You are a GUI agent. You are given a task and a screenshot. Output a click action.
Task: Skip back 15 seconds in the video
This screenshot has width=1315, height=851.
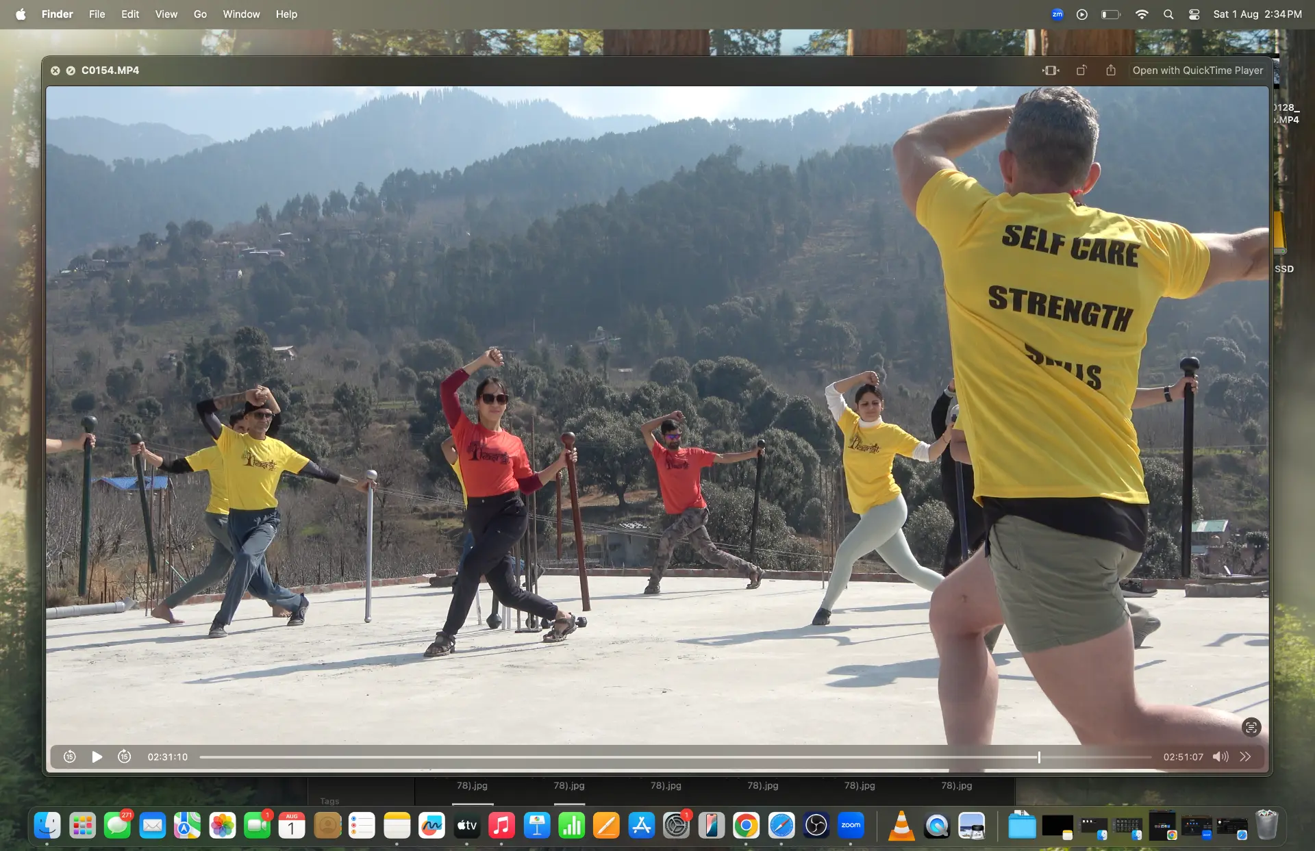[x=69, y=757]
